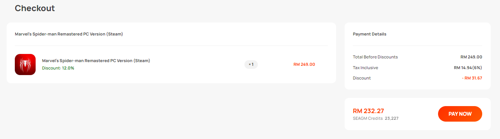Click the Discount: 12.0% label
This screenshot has height=139, width=500.
[x=58, y=68]
